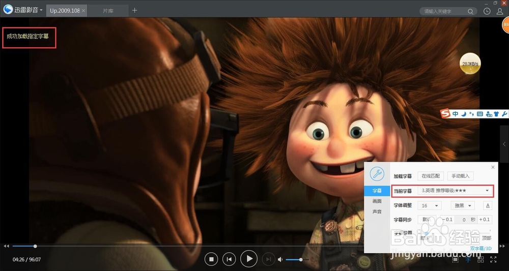Expand the right side panel arrow
Viewport: 509px width, 271px height.
[x=504, y=144]
